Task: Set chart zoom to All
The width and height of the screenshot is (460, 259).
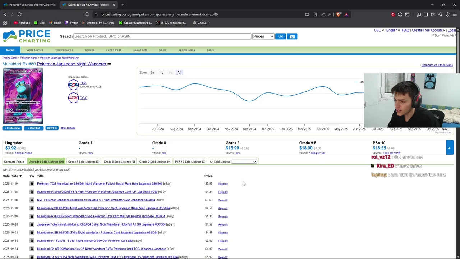Action: point(179,72)
